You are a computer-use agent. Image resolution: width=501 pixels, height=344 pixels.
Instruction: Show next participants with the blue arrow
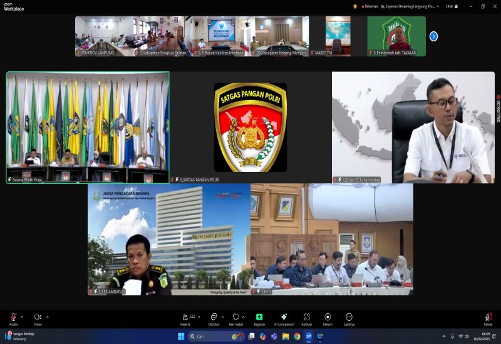[433, 36]
